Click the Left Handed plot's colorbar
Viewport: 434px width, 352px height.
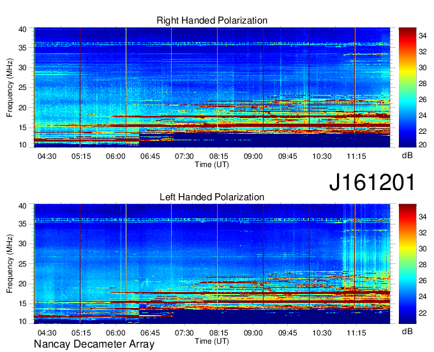407,264
